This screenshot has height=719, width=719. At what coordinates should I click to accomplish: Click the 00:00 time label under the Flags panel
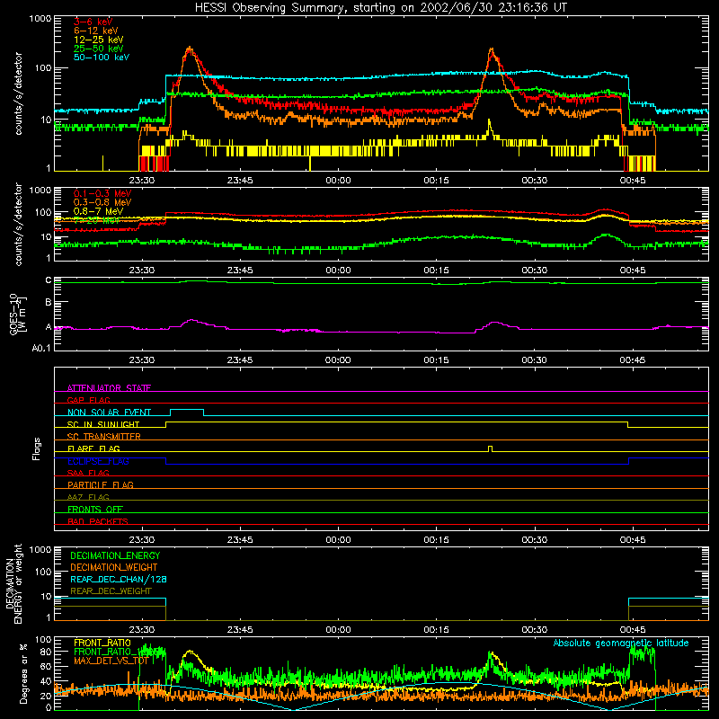338,540
